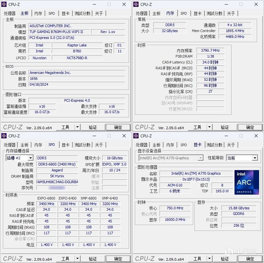Screen dimensions: 264x263
Task: Open 处理器 tab in mainboard window
Action: point(9,13)
